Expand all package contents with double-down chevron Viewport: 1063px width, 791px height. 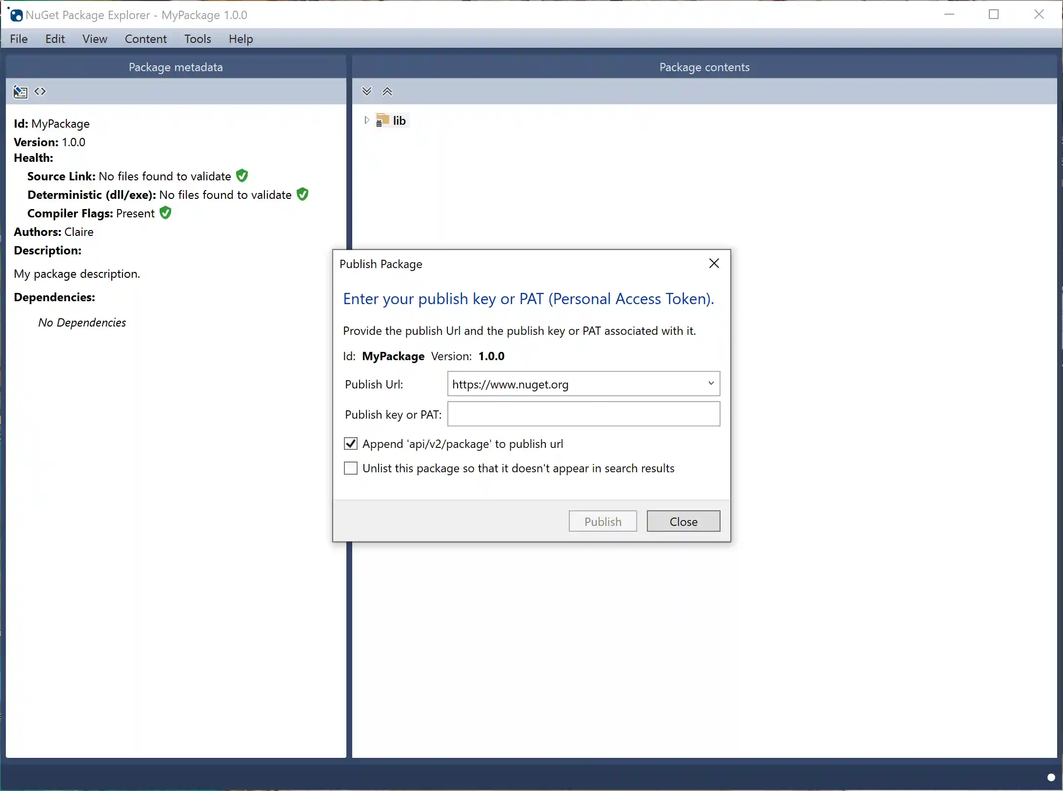click(367, 91)
